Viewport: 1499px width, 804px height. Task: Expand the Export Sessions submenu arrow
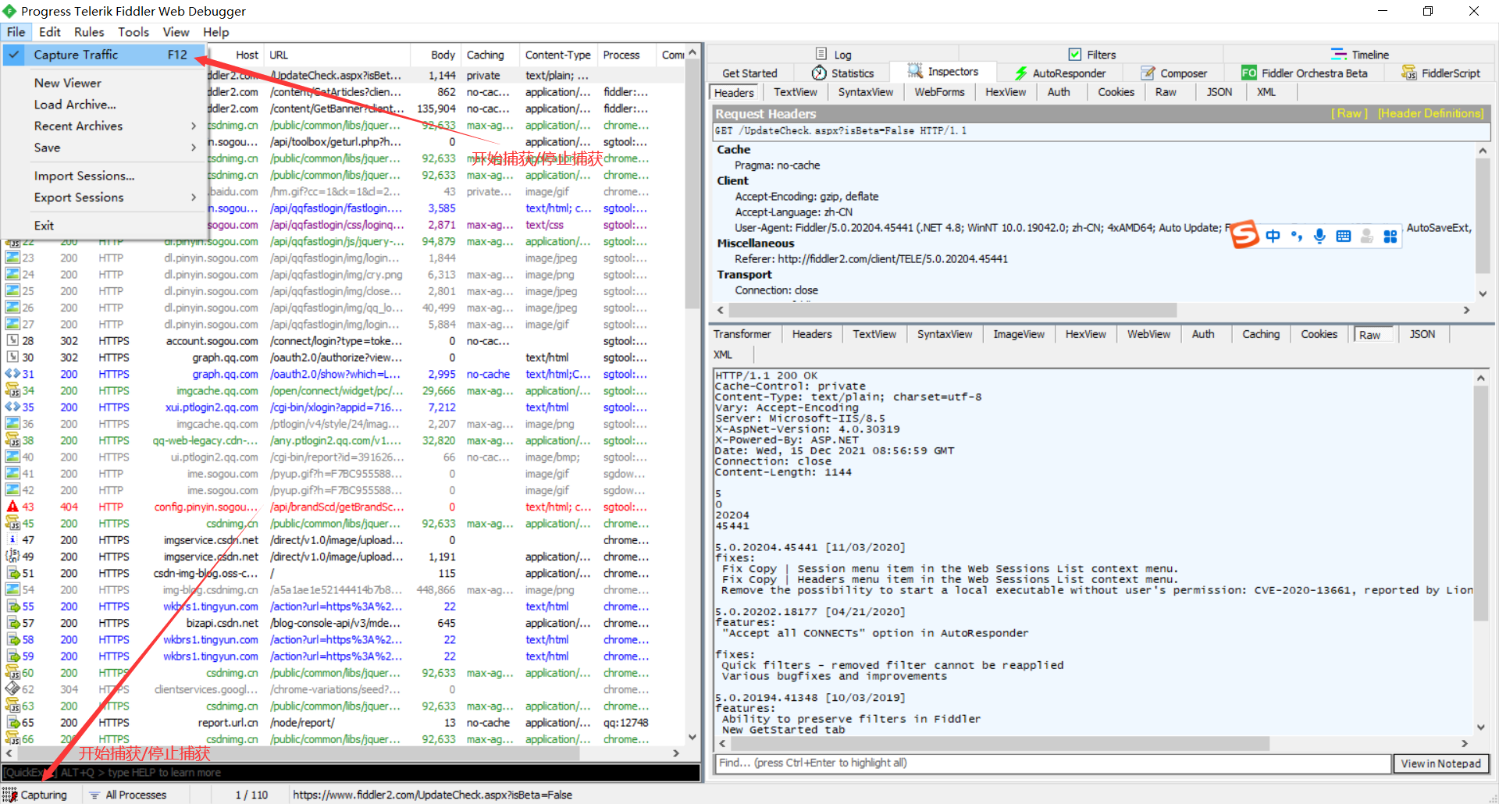(194, 197)
